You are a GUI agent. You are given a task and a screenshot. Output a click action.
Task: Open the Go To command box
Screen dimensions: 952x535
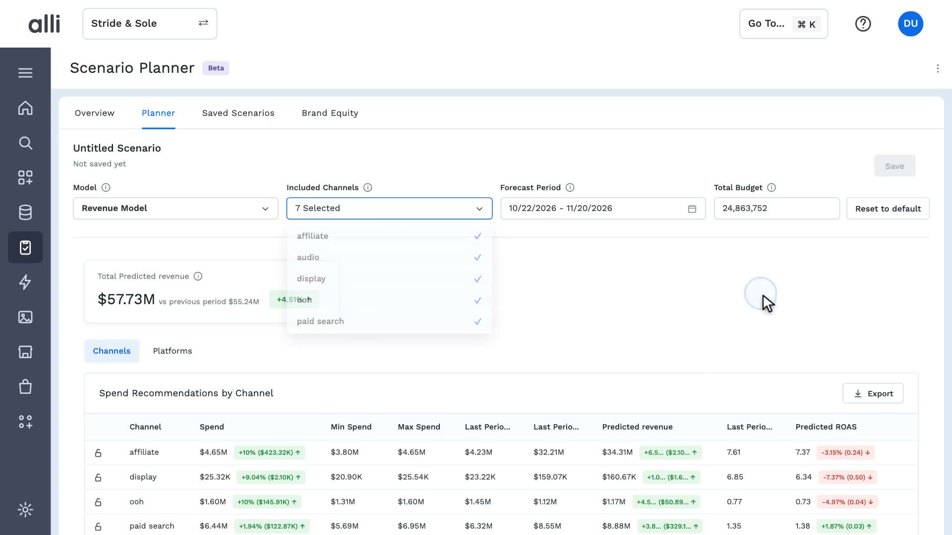[783, 24]
